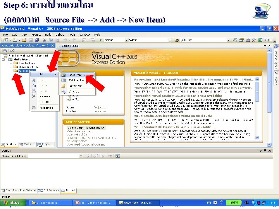Viewport: 279px width, 209px height.
Task: Click the Solution Explorer toolbar icon
Action: coord(235,40)
